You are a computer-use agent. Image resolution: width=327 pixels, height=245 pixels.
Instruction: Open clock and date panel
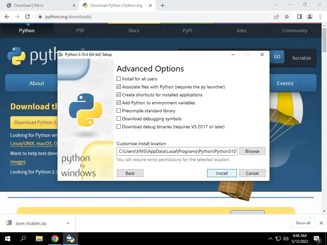click(300, 239)
